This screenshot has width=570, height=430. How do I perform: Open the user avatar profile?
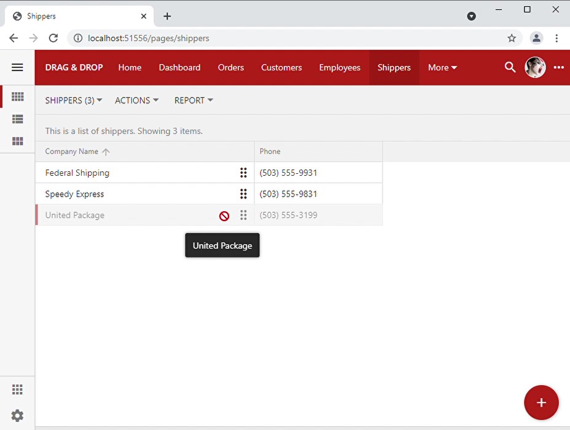535,68
